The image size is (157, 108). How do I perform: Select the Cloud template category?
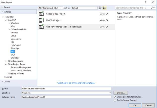[14, 36]
